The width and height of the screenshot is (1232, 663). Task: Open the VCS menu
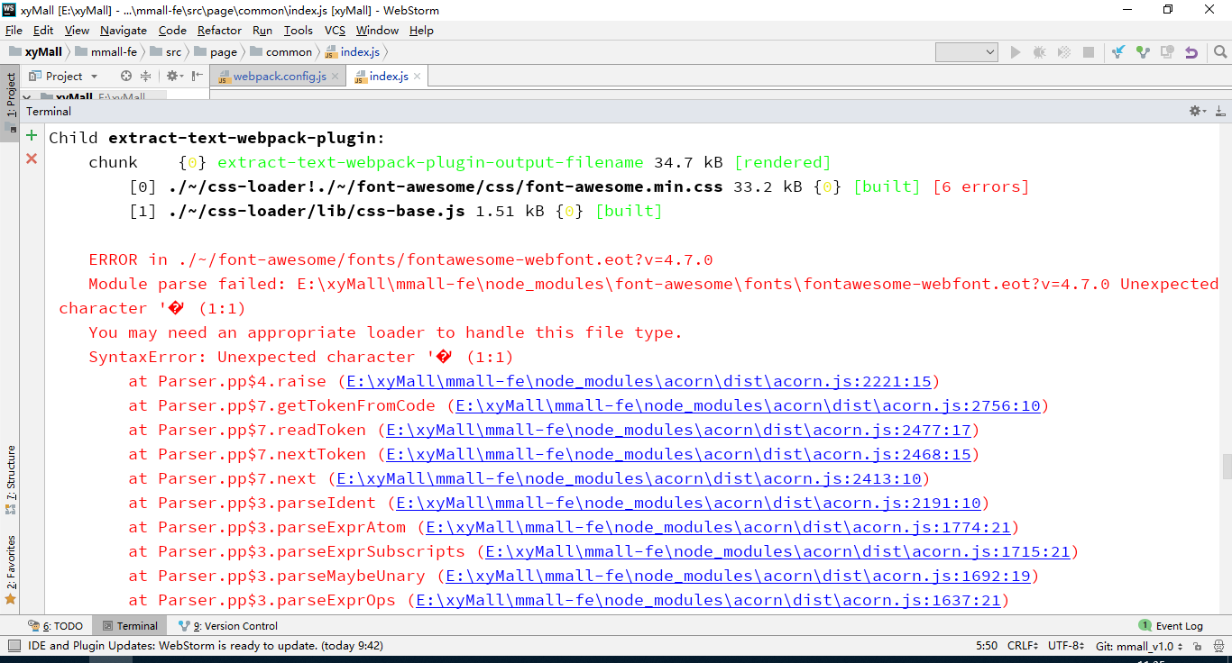point(336,30)
